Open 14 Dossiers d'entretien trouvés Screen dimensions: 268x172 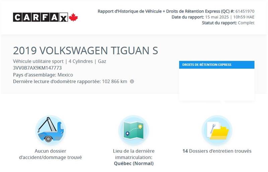[217, 151]
